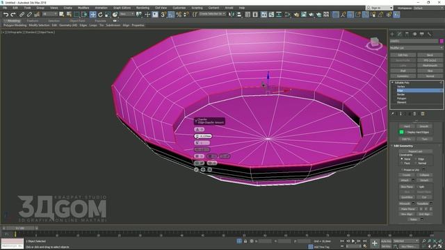445x250 pixels.
Task: Open the Modifier List dropdown
Action: pos(416,48)
